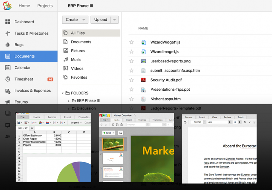Click the paste clipboard icon in writer
Image resolution: width=272 pixels, height=190 pixels.
coord(185,122)
